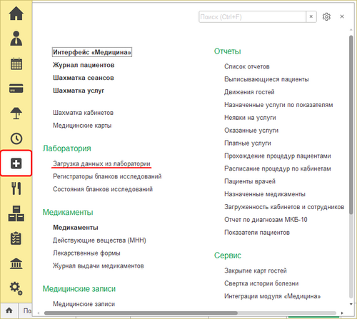Open Интерфейс «Медицина»
Viewport: 357px width, 319px height.
coord(92,52)
